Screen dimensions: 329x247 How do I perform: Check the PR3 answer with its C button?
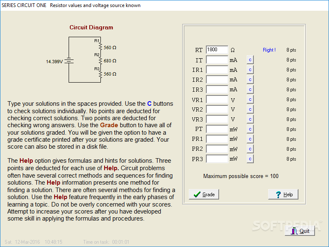pos(250,159)
